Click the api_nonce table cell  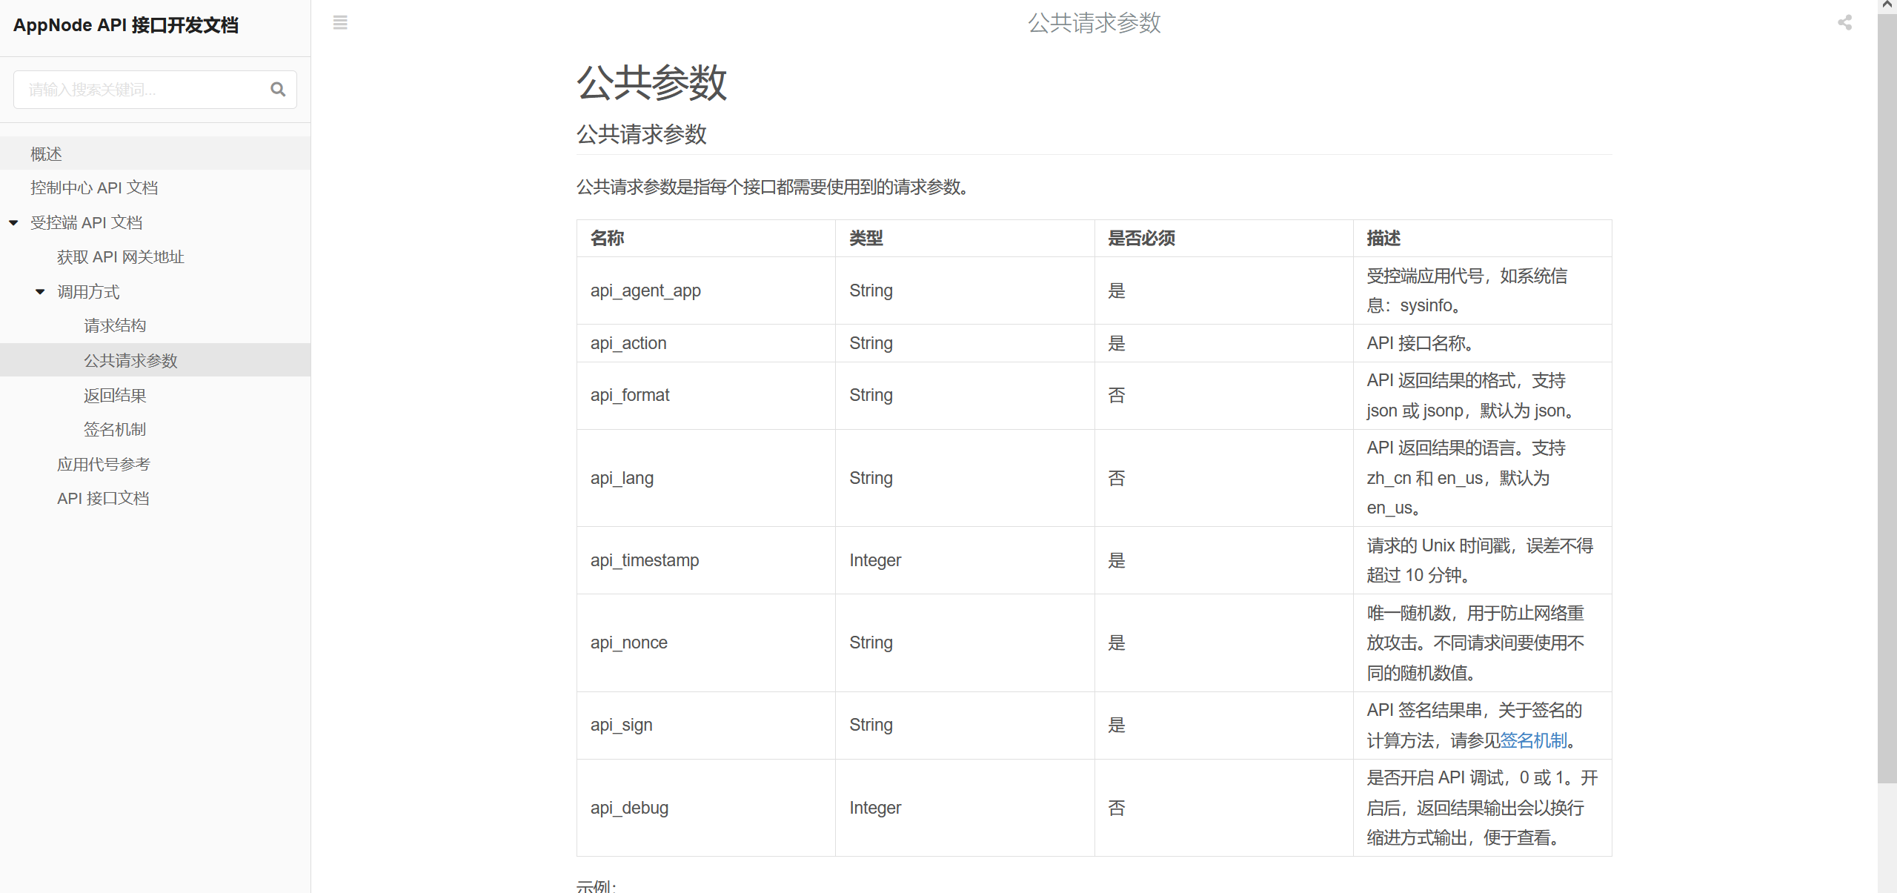coord(706,643)
